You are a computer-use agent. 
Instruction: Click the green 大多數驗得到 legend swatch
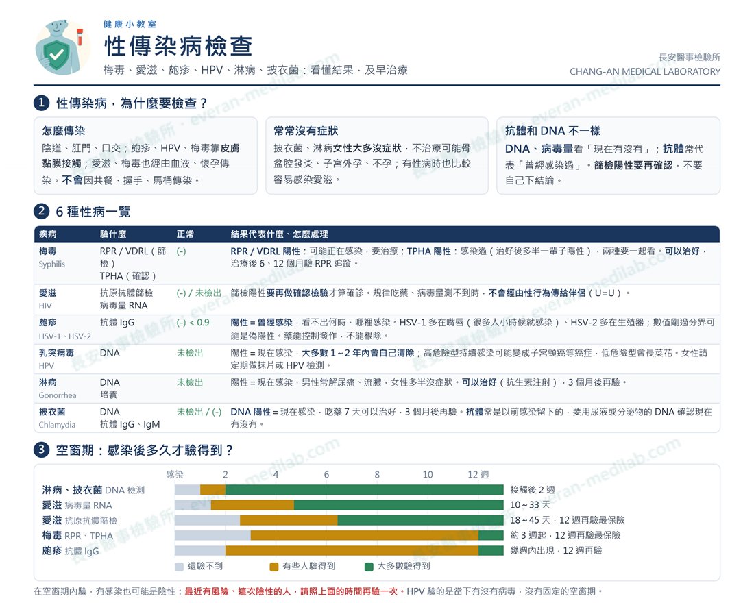(x=369, y=567)
